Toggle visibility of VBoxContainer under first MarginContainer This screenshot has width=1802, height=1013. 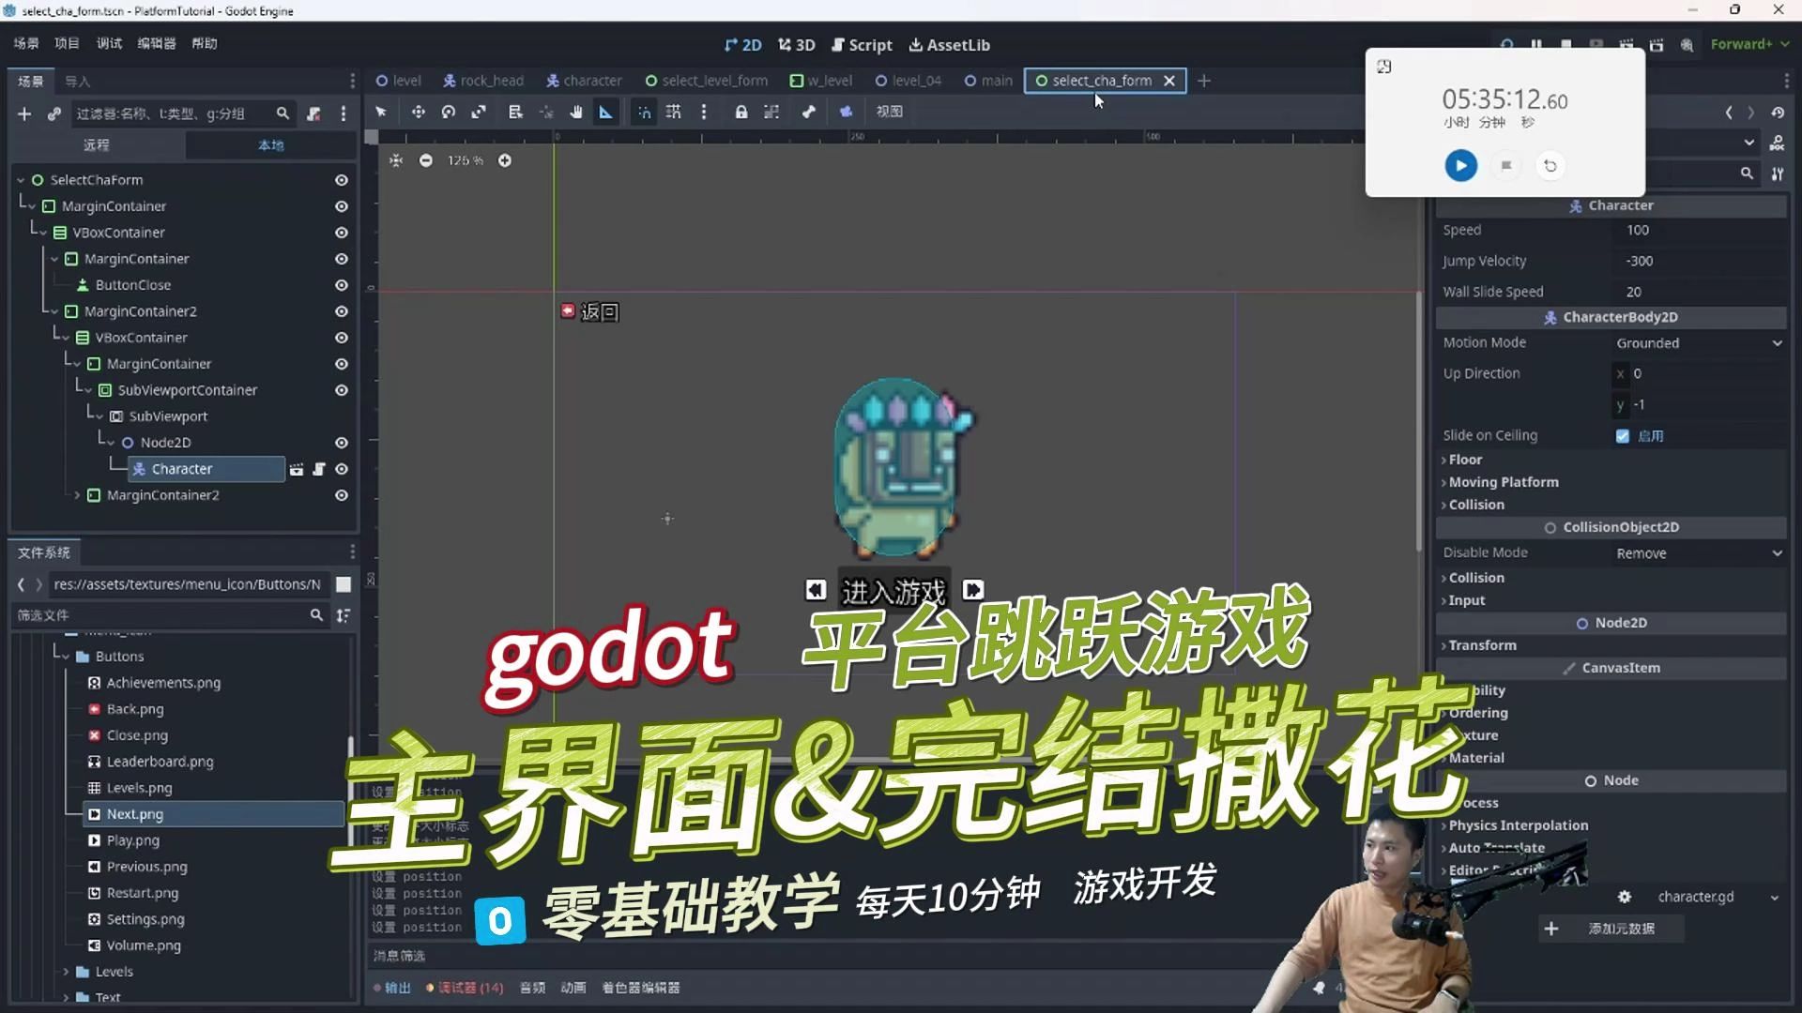pyautogui.click(x=342, y=233)
